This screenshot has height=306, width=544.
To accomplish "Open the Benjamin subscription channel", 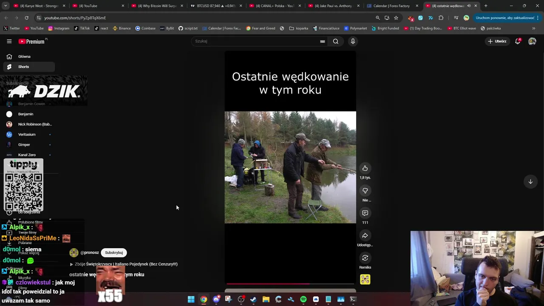I will coord(29,114).
